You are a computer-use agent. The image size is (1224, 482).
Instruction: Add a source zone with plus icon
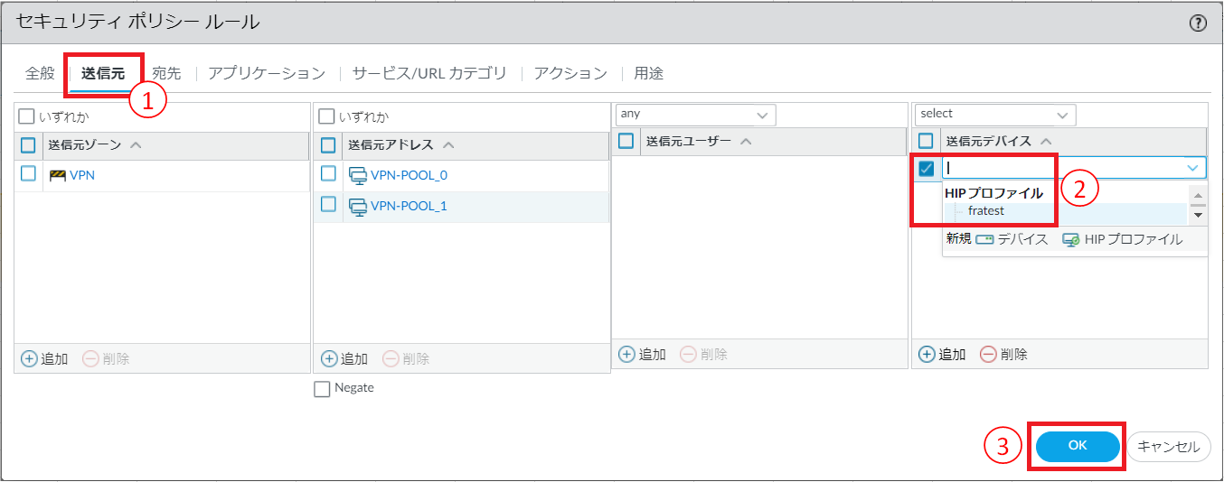pos(29,358)
